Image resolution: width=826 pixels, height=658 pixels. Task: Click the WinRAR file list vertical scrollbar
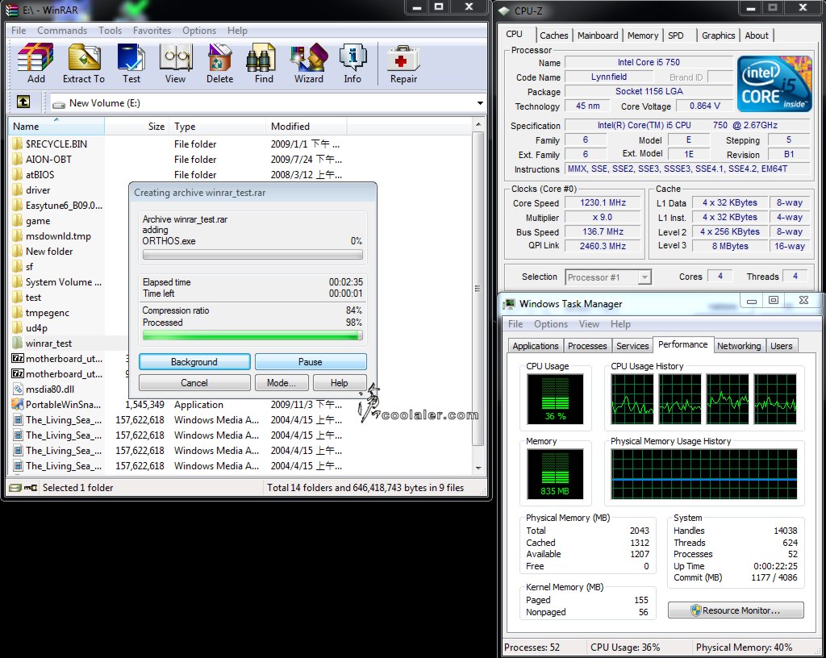[478, 289]
